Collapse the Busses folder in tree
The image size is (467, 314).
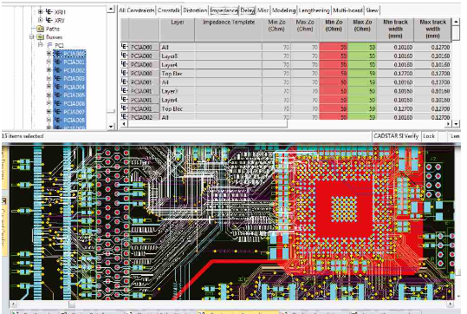click(32, 37)
